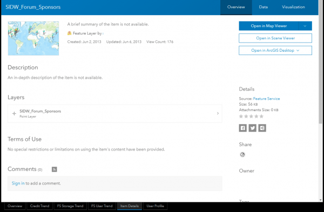The height and width of the screenshot is (212, 324).
Task: Click the feature layer type icon
Action: click(x=70, y=33)
